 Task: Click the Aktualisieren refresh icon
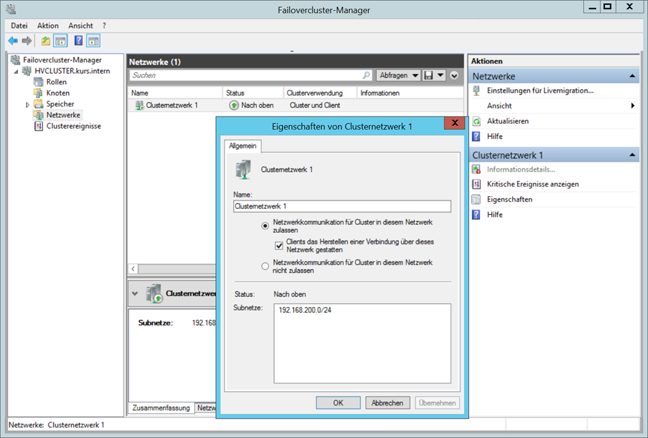477,121
